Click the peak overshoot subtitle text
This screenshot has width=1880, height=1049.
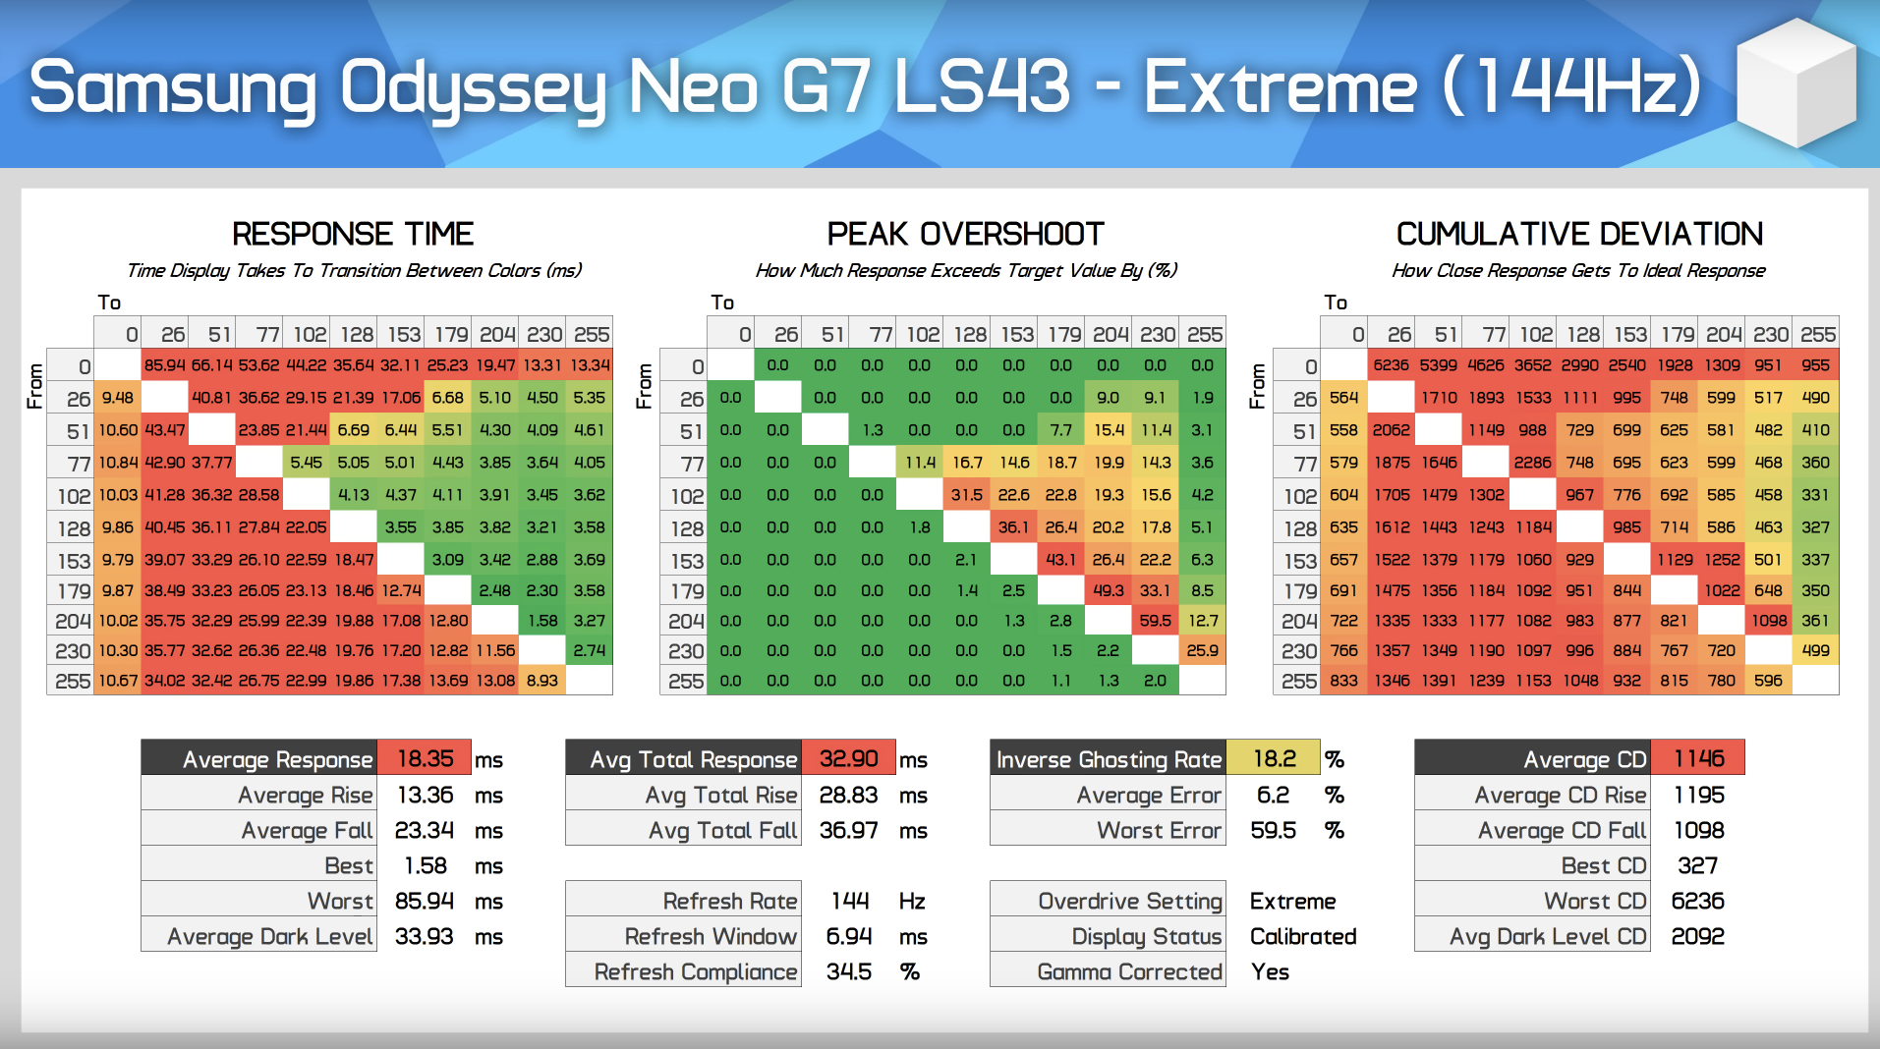tap(966, 270)
